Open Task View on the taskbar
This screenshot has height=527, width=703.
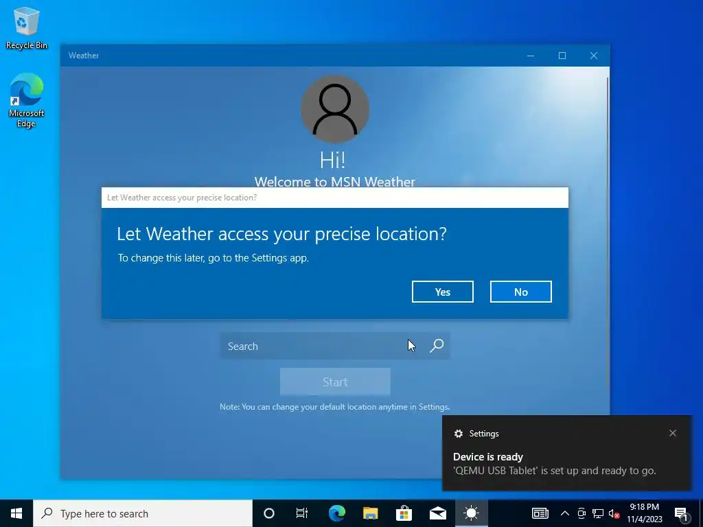[x=302, y=513]
